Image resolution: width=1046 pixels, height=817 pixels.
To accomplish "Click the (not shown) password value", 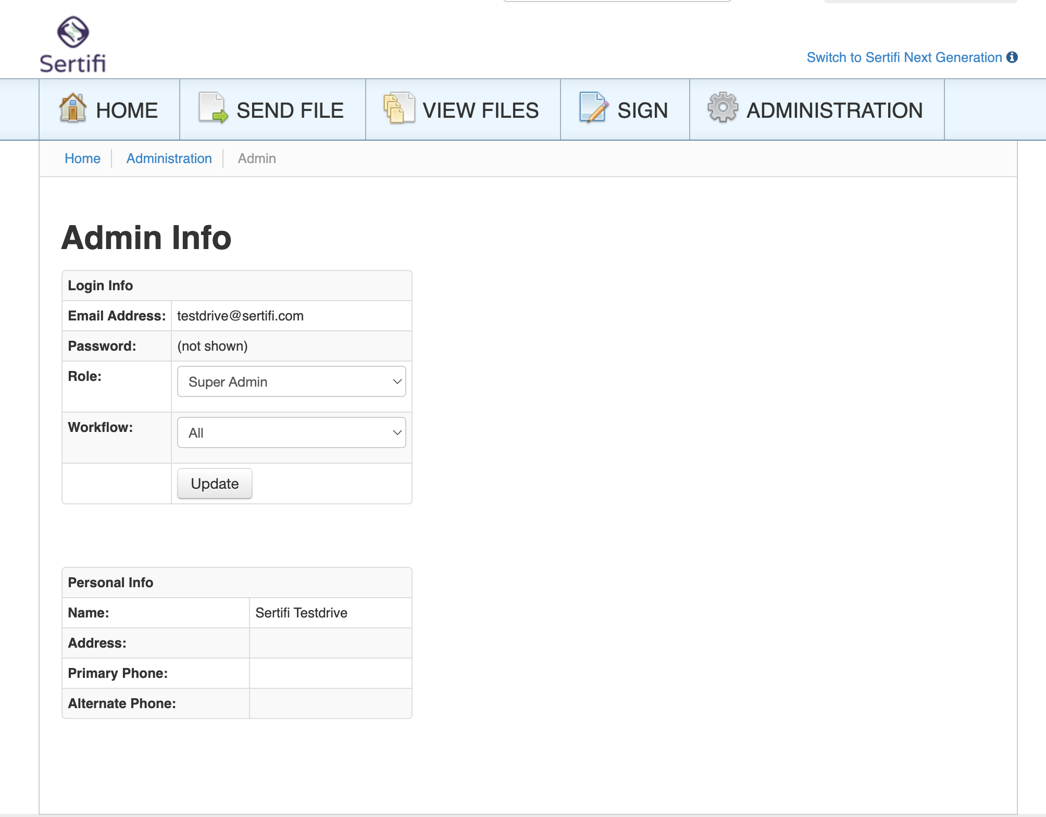I will pyautogui.click(x=213, y=346).
